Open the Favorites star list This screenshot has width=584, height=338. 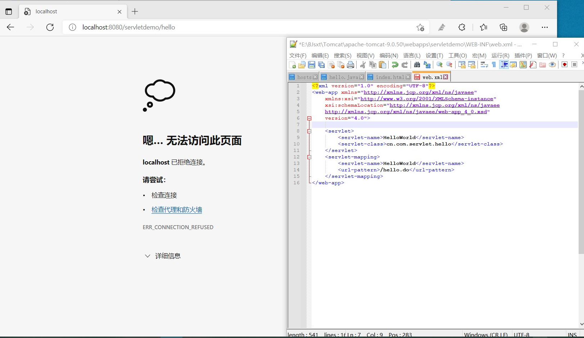[x=484, y=27]
